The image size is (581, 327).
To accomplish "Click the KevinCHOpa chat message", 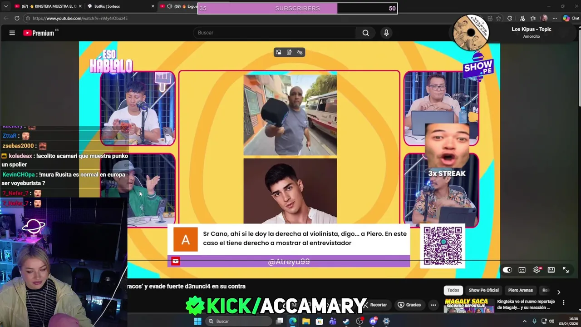I will (64, 179).
